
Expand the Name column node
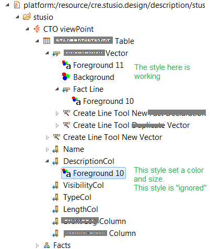(x=47, y=149)
